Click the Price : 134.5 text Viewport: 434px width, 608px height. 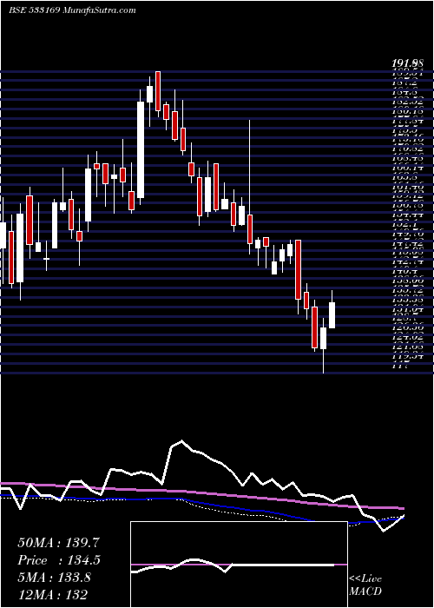click(x=59, y=560)
